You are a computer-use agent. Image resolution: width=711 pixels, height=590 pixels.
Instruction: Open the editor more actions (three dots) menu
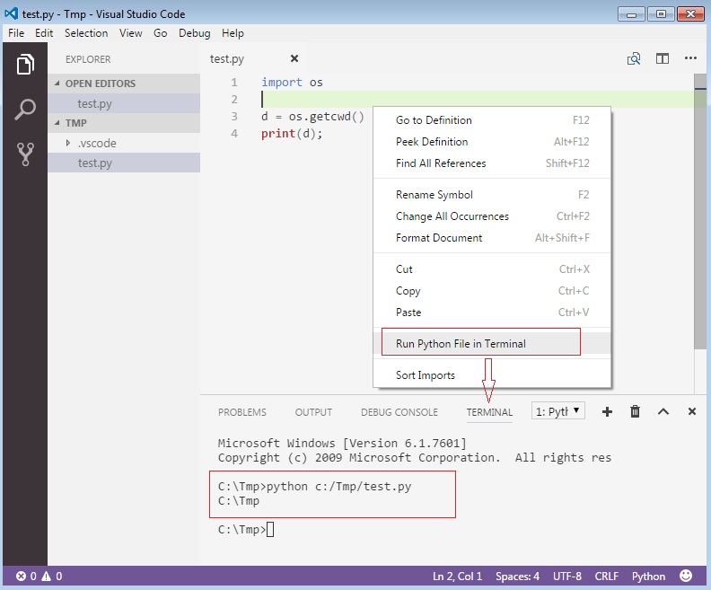(x=690, y=58)
